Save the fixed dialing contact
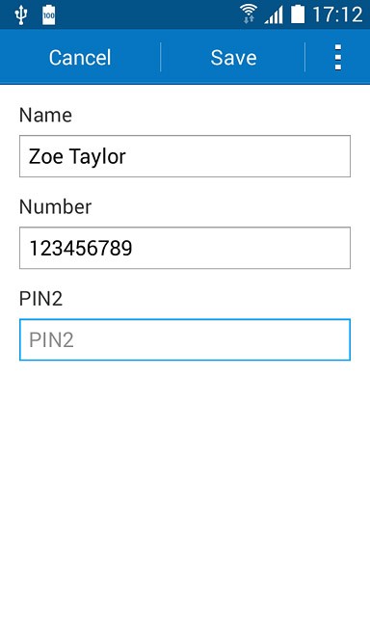The width and height of the screenshot is (370, 617). click(233, 58)
